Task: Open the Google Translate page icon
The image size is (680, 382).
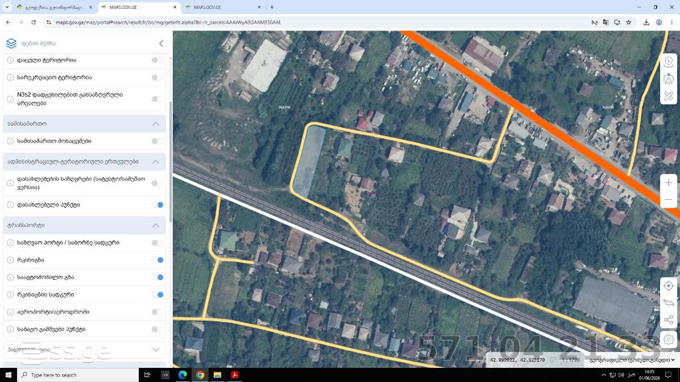Action: [606, 22]
